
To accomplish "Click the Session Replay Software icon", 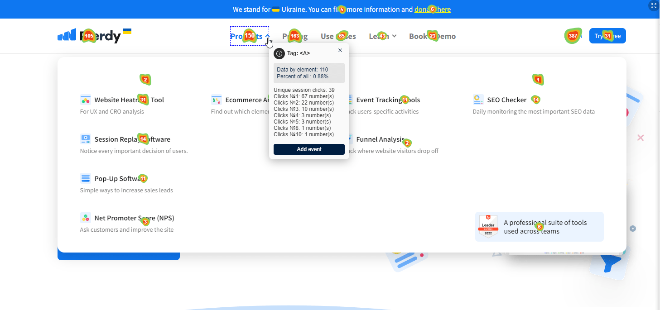I will click(x=86, y=139).
